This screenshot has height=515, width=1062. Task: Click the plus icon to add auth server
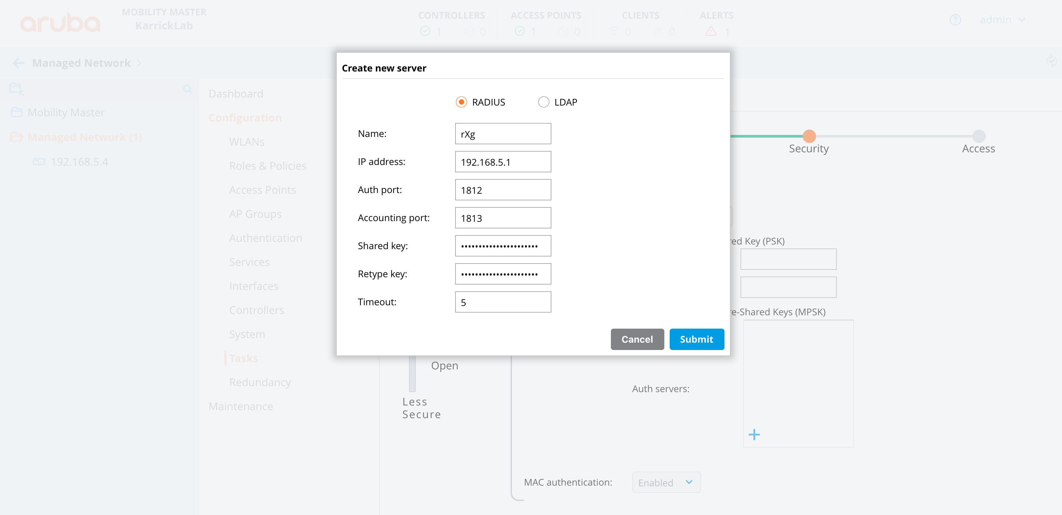tap(754, 435)
